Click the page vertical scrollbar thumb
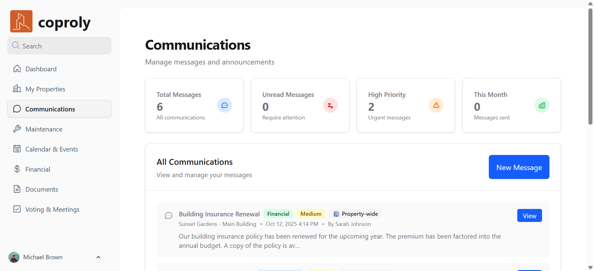594x271 pixels. tap(590, 66)
